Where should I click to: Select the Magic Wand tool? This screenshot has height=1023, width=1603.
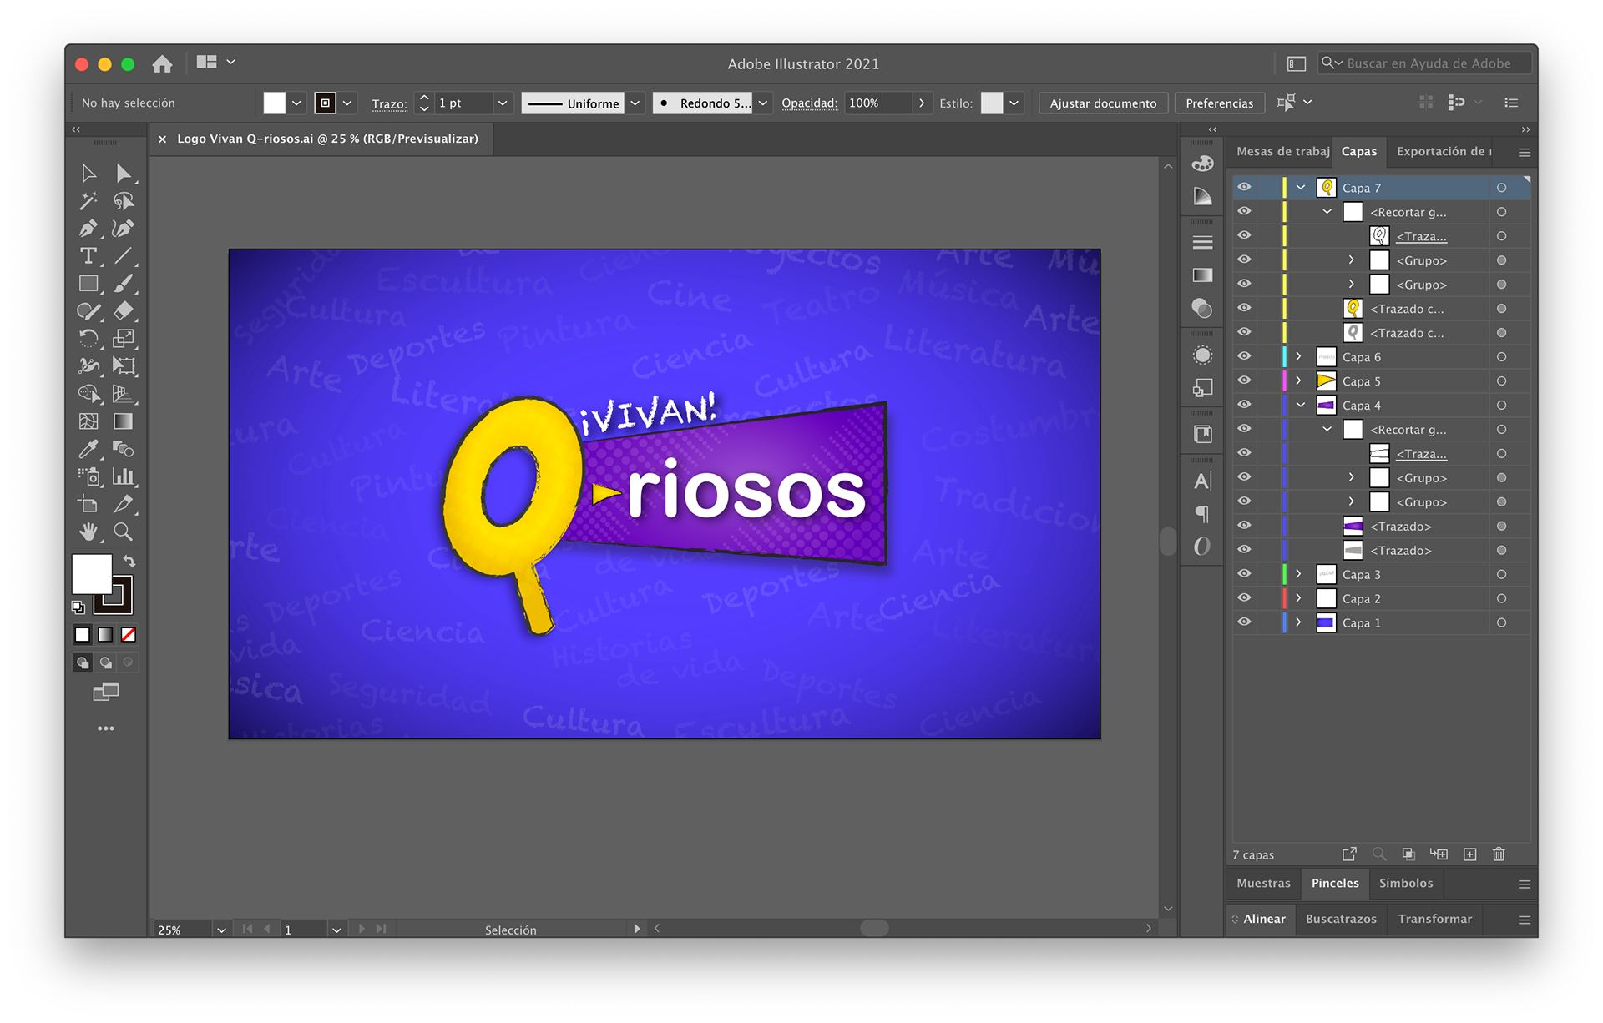coord(88,201)
